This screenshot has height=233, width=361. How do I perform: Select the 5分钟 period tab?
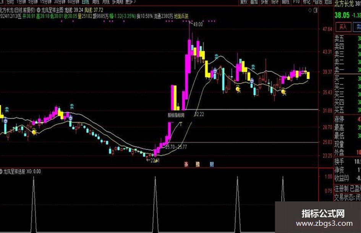tap(33, 2)
